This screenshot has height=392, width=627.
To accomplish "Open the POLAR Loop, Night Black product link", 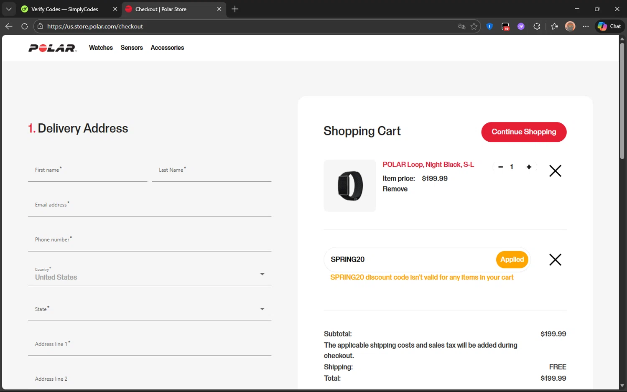I will pyautogui.click(x=428, y=165).
